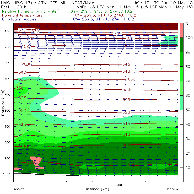Click the blue XY coordinates line
The width and height of the screenshot is (194, 194).
tap(103, 19)
